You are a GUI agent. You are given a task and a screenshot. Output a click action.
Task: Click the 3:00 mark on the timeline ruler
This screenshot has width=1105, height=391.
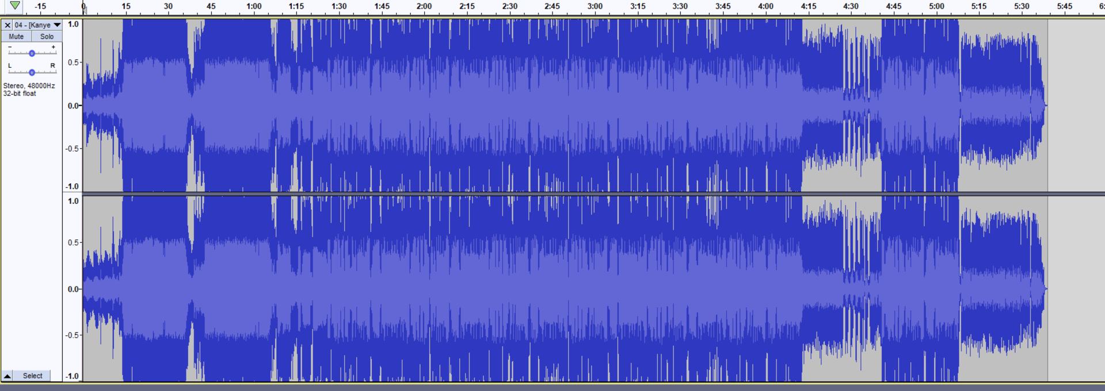595,6
